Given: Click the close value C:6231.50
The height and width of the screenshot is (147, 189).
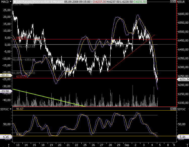Looking at the screenshot, I should (x=140, y=2).
